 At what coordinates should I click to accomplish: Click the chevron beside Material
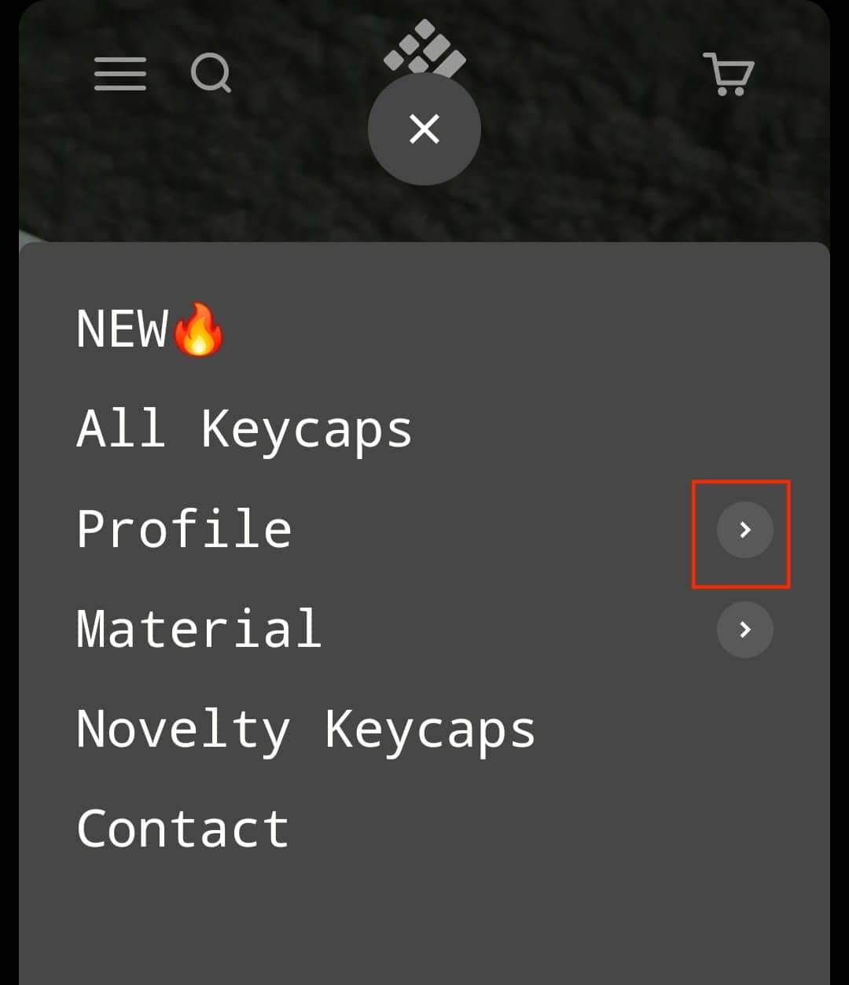[x=744, y=629]
